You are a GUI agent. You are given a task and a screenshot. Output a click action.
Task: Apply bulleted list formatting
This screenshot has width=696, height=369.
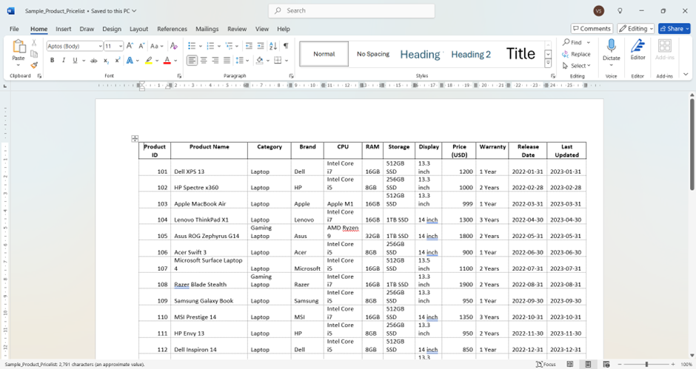point(192,46)
